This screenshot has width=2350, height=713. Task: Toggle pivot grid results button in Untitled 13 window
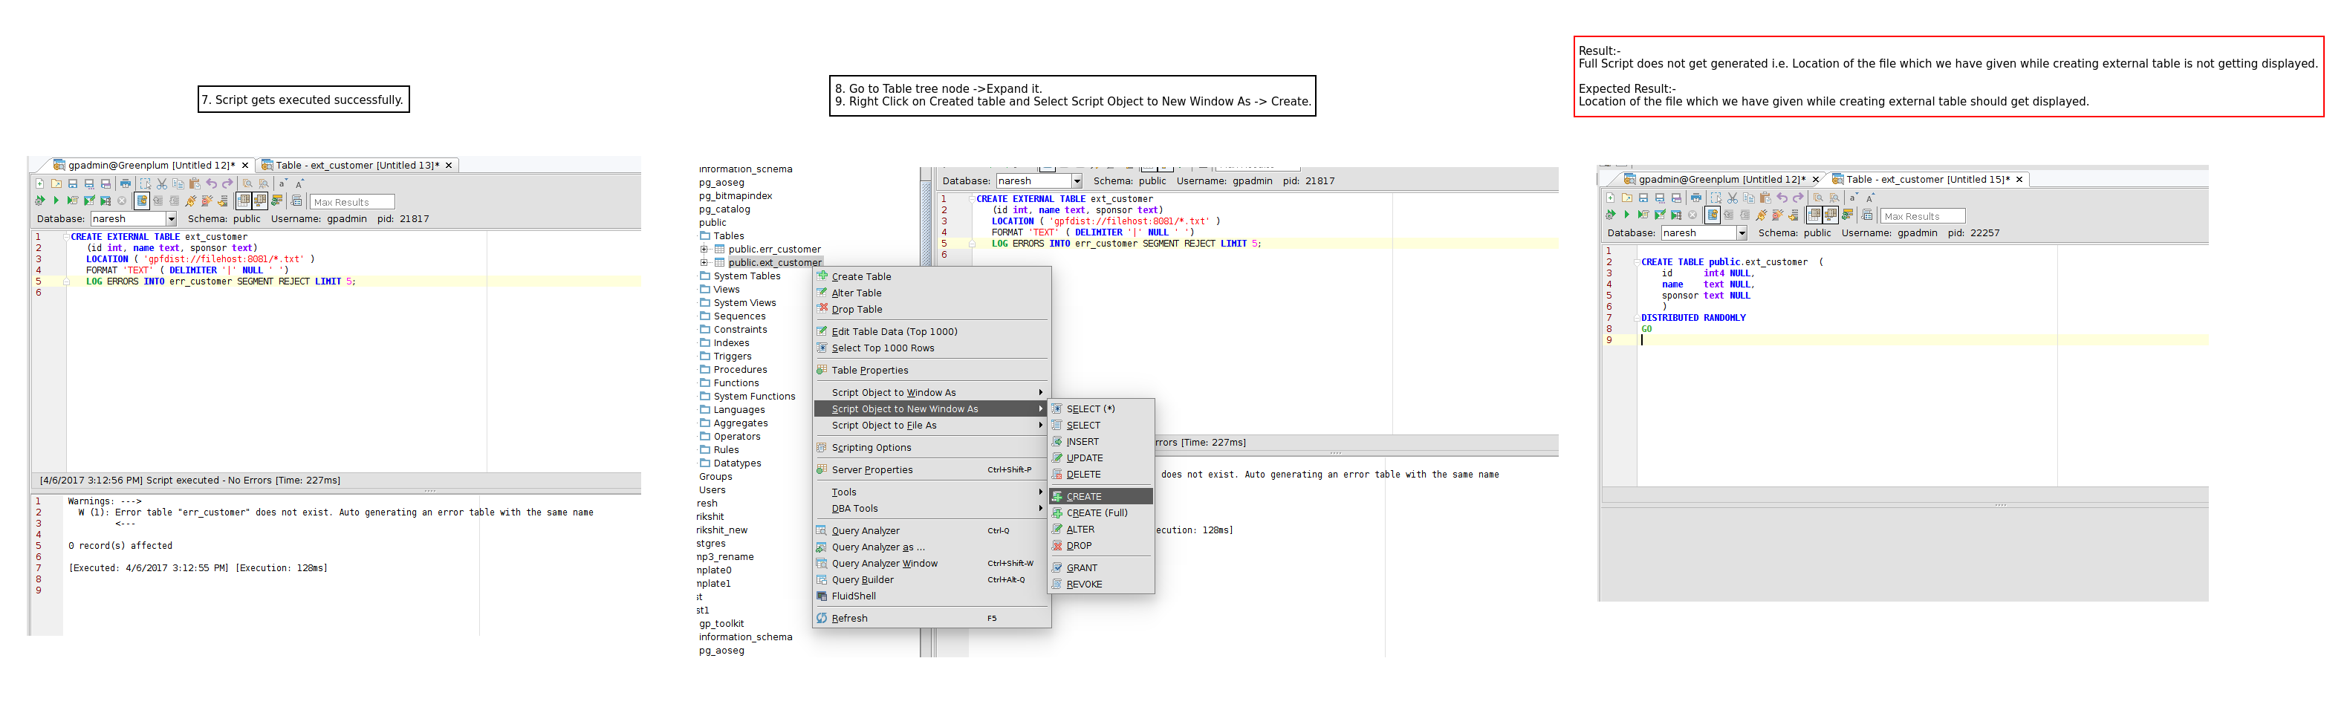coord(260,201)
